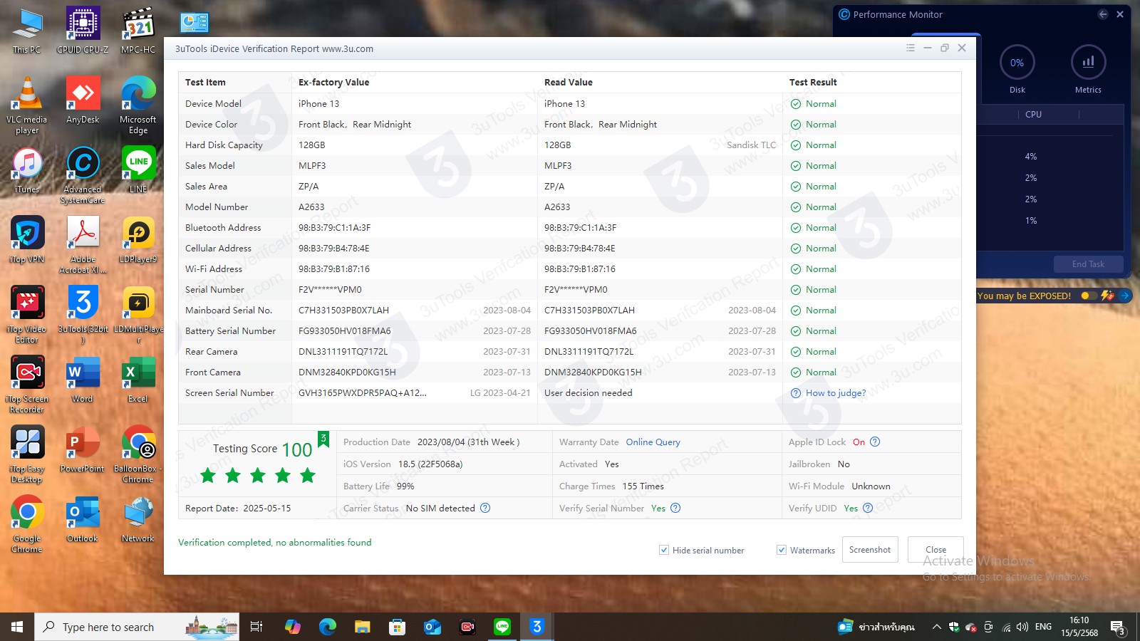This screenshot has height=641, width=1140.
Task: Click the Verify Serial Number help icon
Action: pyautogui.click(x=675, y=508)
